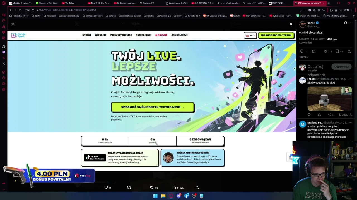This screenshot has width=357, height=200.
Task: Reply to Freeze's comment
Action: (309, 115)
